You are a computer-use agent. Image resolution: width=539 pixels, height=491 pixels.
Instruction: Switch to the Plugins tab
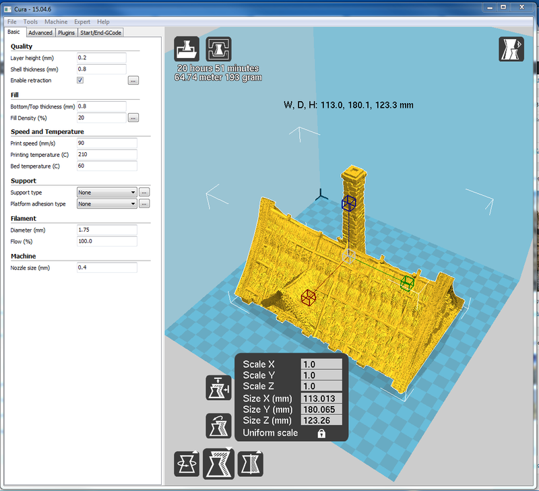click(66, 32)
